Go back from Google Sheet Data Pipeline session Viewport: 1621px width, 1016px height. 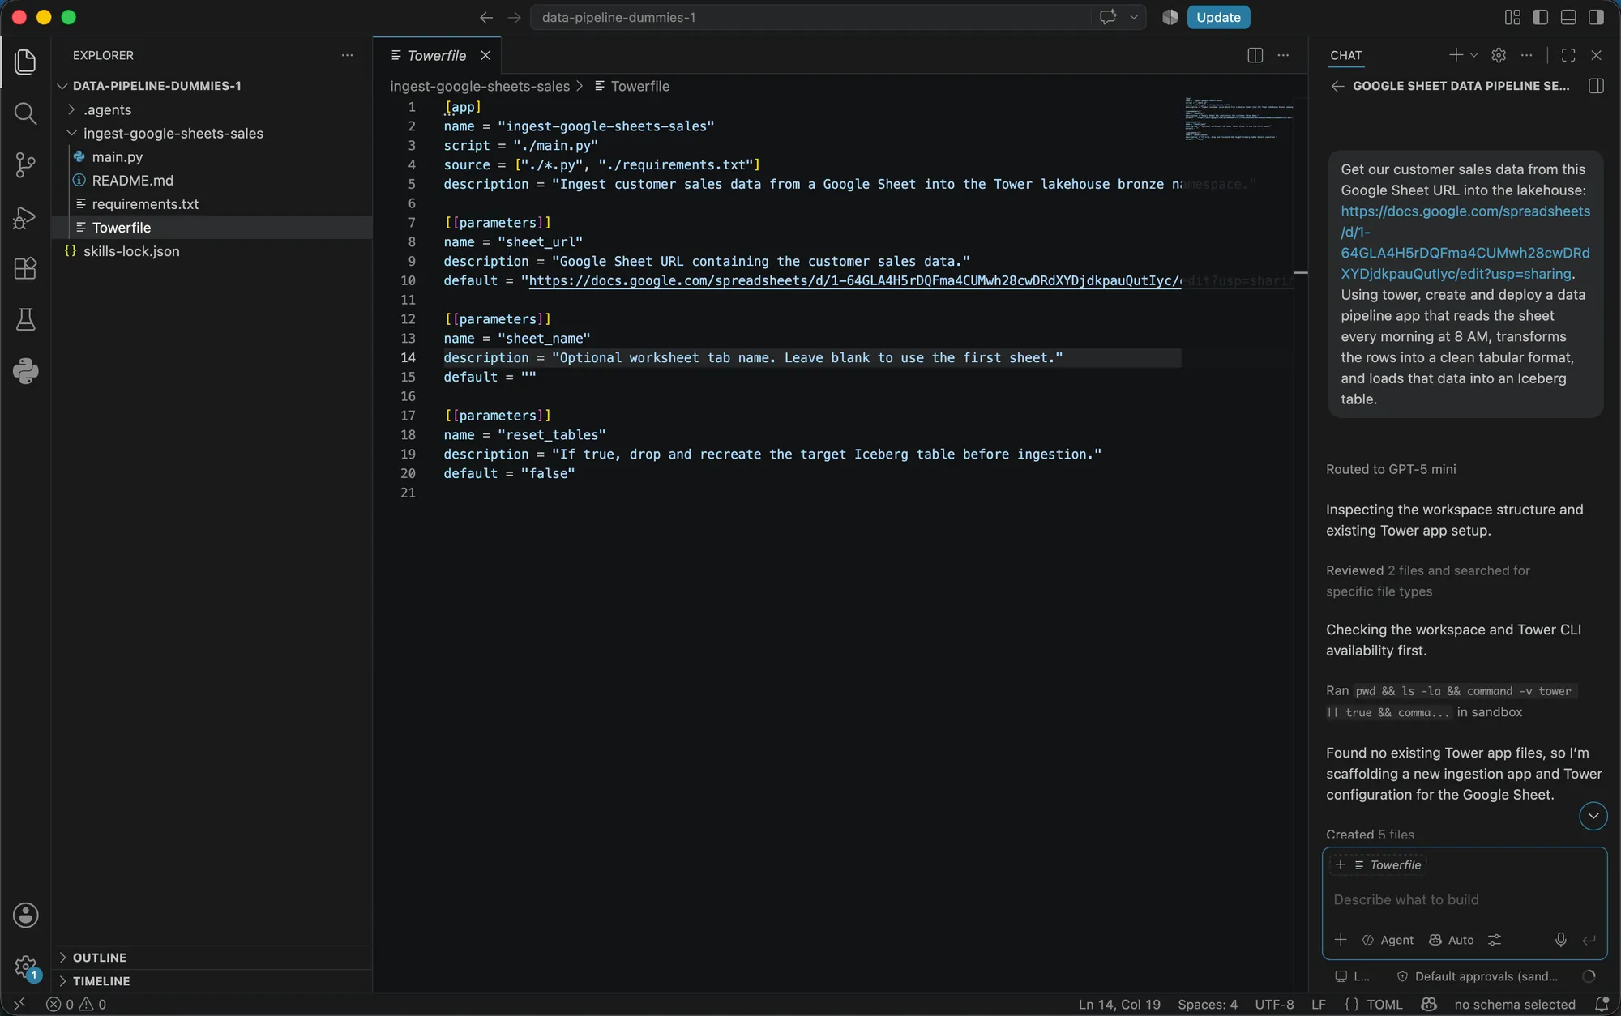pyautogui.click(x=1337, y=86)
